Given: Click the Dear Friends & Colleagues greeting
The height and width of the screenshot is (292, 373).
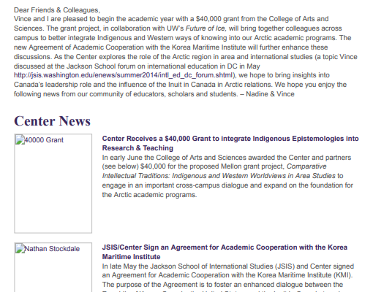Looking at the screenshot, I should (x=57, y=10).
